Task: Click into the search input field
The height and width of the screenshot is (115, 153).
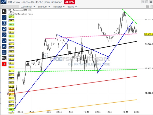Action: click(x=10, y=6)
